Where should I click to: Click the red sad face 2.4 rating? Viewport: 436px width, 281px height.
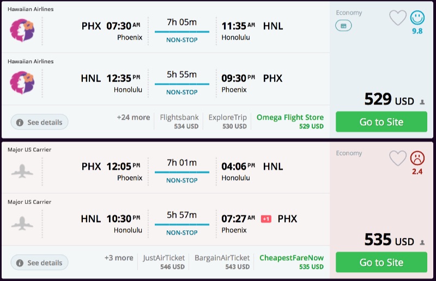417,158
